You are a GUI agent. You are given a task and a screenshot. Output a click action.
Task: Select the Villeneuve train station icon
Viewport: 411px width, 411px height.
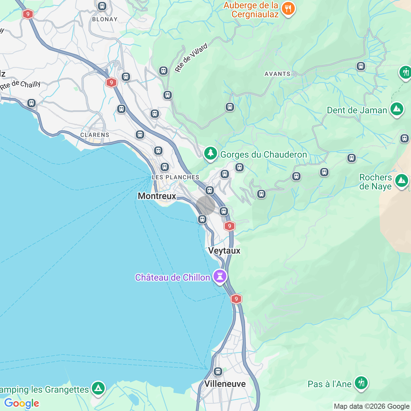click(218, 372)
